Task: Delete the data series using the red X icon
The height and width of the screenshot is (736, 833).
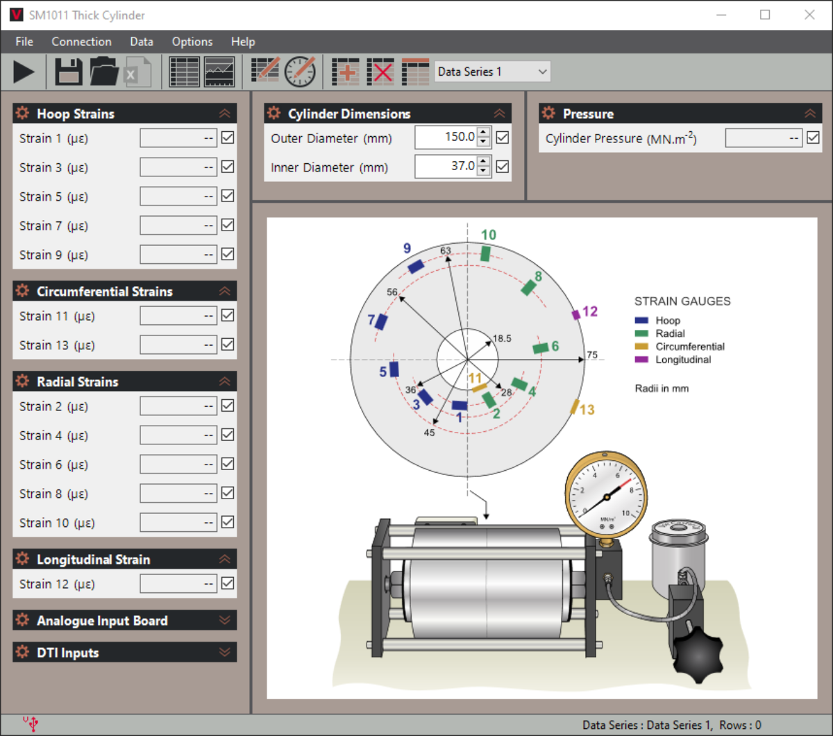Action: 380,72
